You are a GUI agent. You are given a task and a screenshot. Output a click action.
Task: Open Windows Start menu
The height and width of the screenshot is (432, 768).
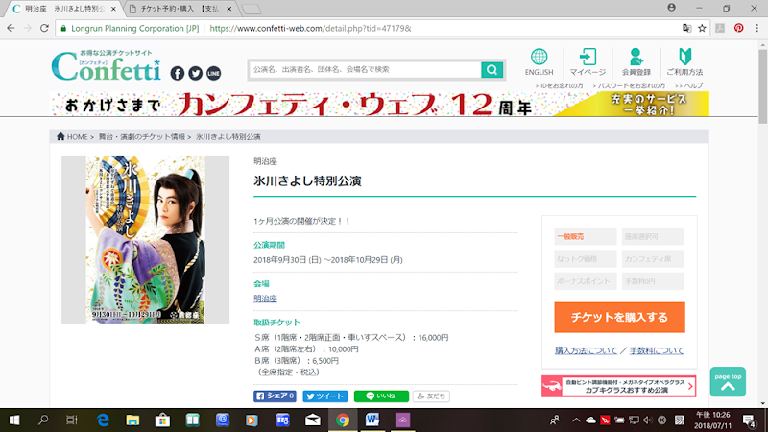[14, 420]
